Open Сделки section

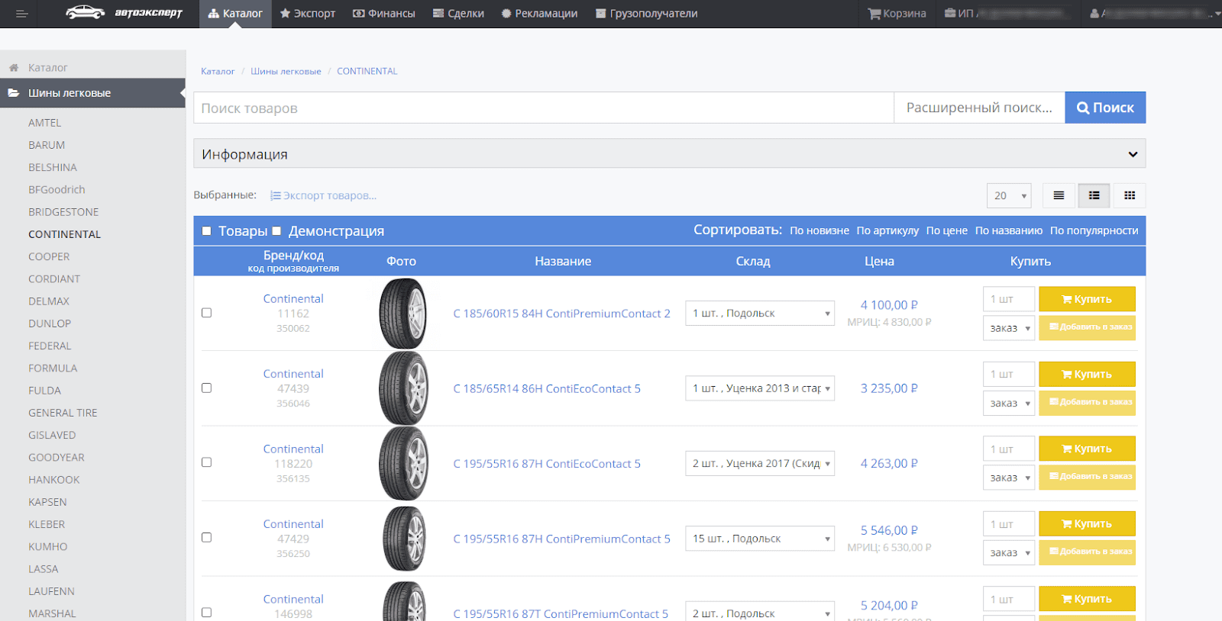point(458,14)
